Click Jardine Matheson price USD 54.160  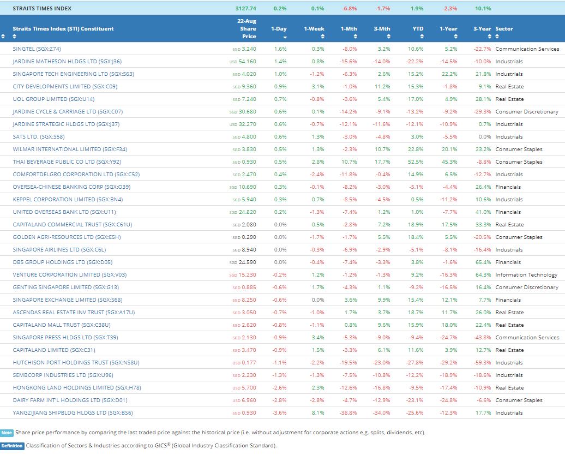click(243, 61)
